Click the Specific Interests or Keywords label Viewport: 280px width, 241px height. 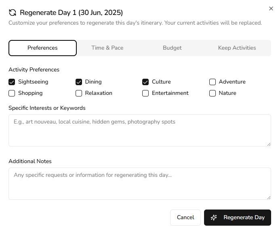point(47,108)
